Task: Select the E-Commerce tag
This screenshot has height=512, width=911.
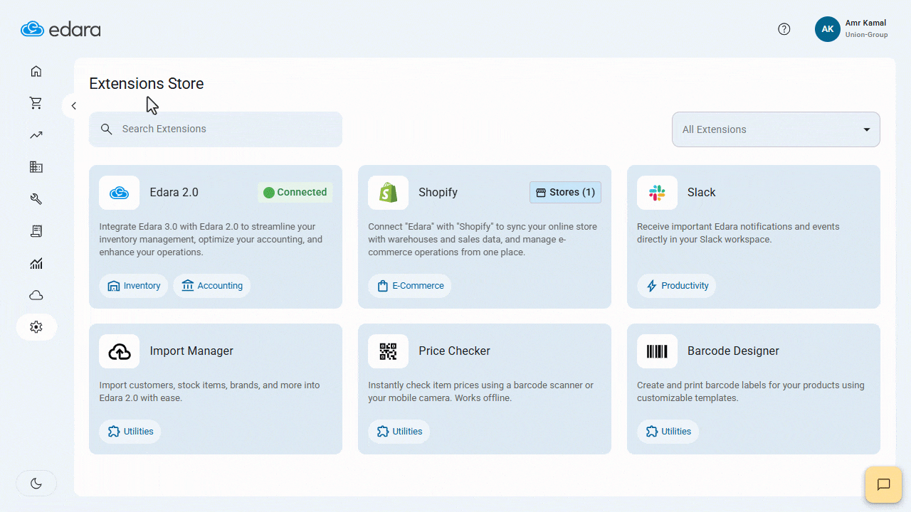Action: click(x=410, y=286)
